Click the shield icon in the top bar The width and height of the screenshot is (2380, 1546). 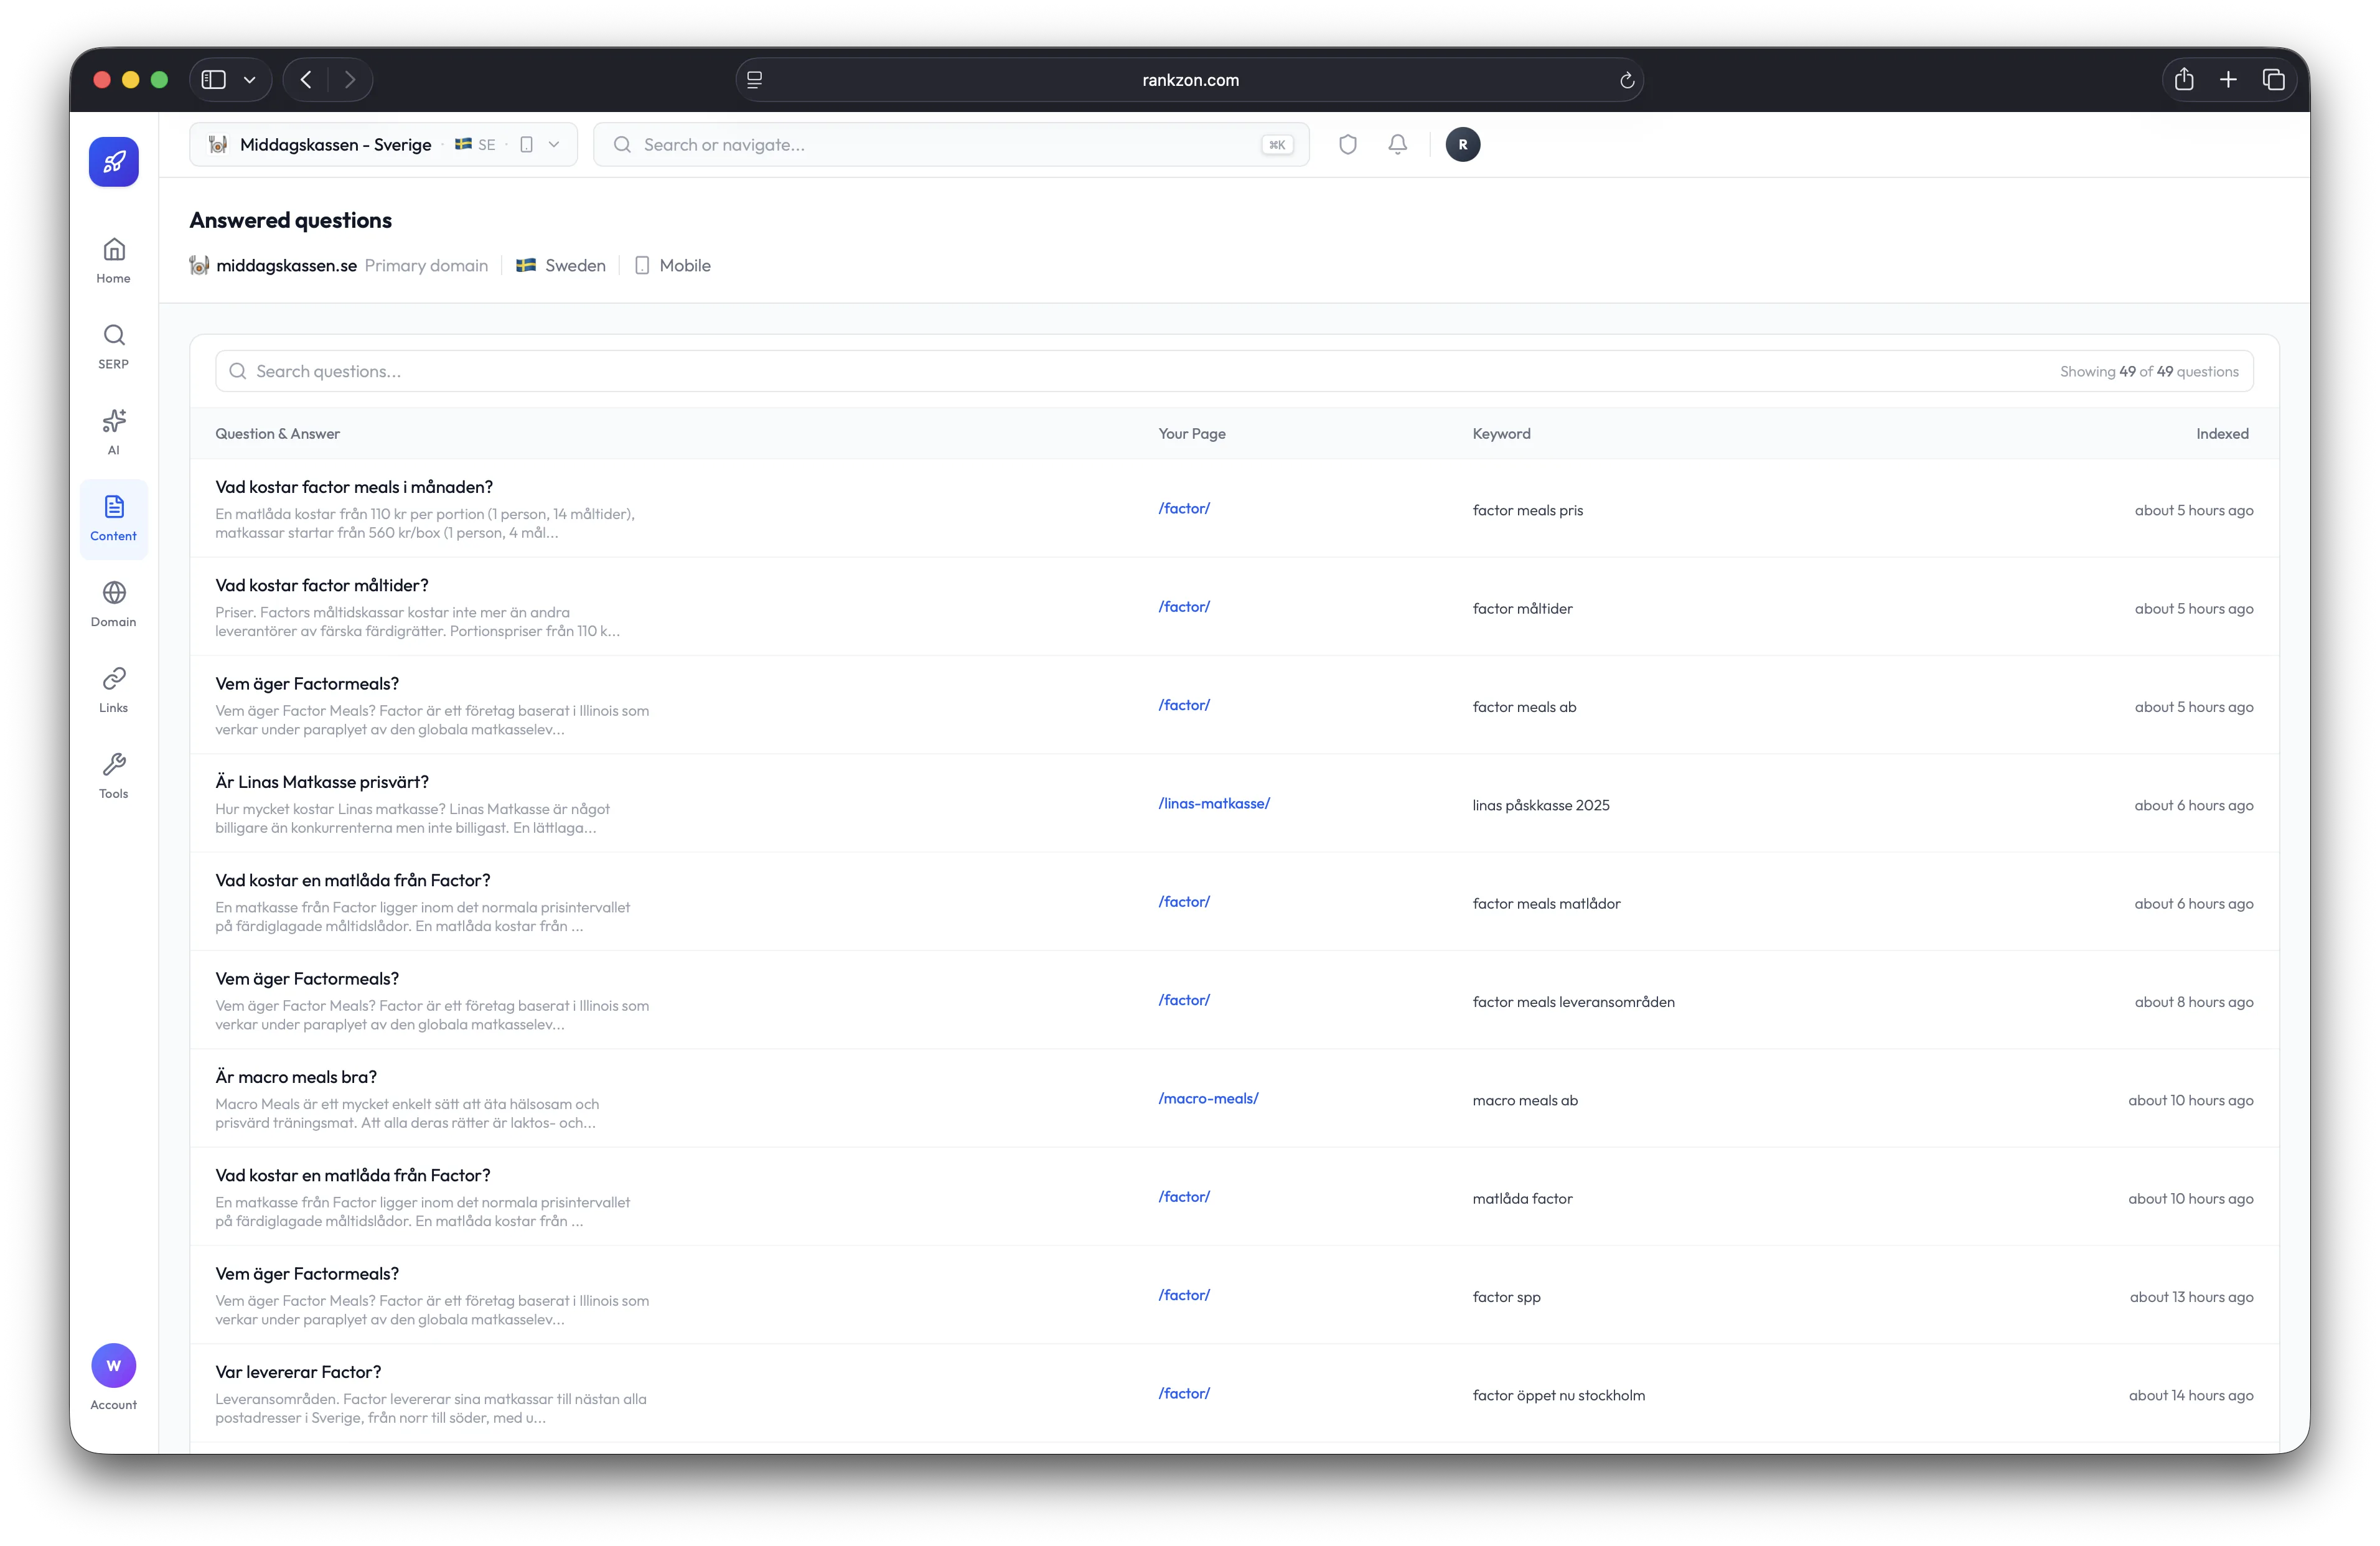[1348, 145]
